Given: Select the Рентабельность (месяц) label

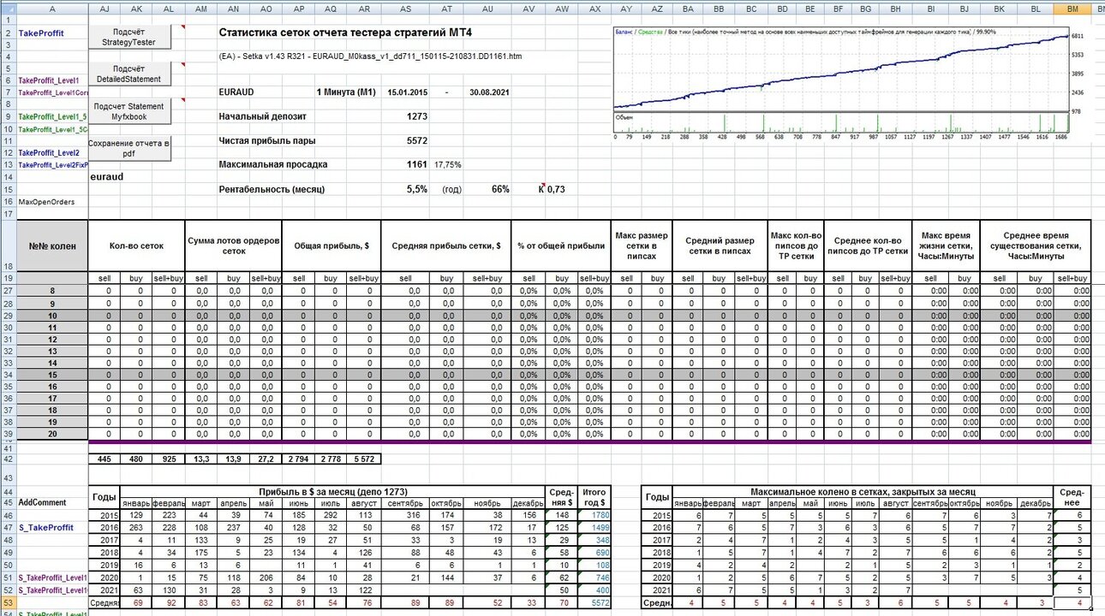Looking at the screenshot, I should pos(272,189).
